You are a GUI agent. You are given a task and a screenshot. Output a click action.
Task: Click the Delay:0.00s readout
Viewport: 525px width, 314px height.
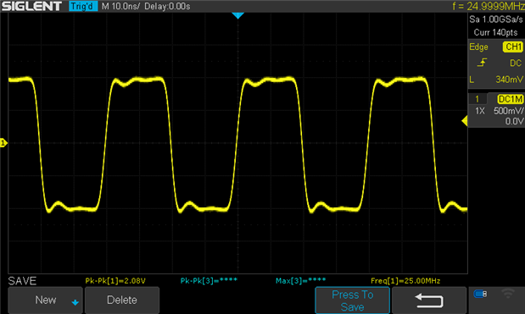pos(167,6)
